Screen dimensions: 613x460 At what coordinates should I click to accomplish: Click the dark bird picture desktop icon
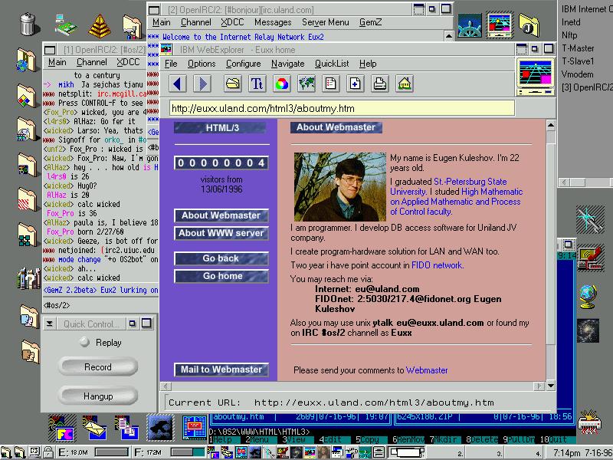(160, 428)
